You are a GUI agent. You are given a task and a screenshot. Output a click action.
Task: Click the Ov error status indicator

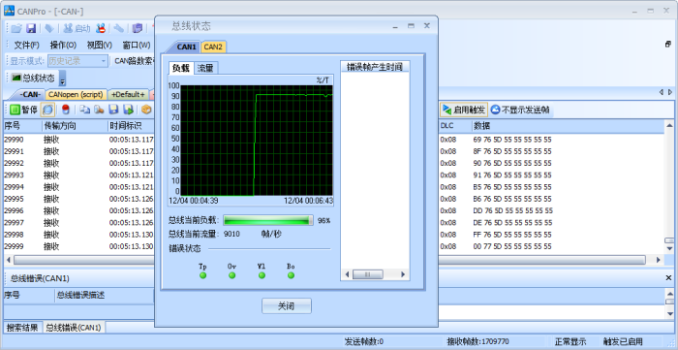(x=232, y=275)
